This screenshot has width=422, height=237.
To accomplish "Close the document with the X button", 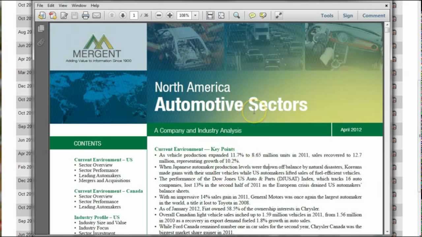I will click(386, 6).
